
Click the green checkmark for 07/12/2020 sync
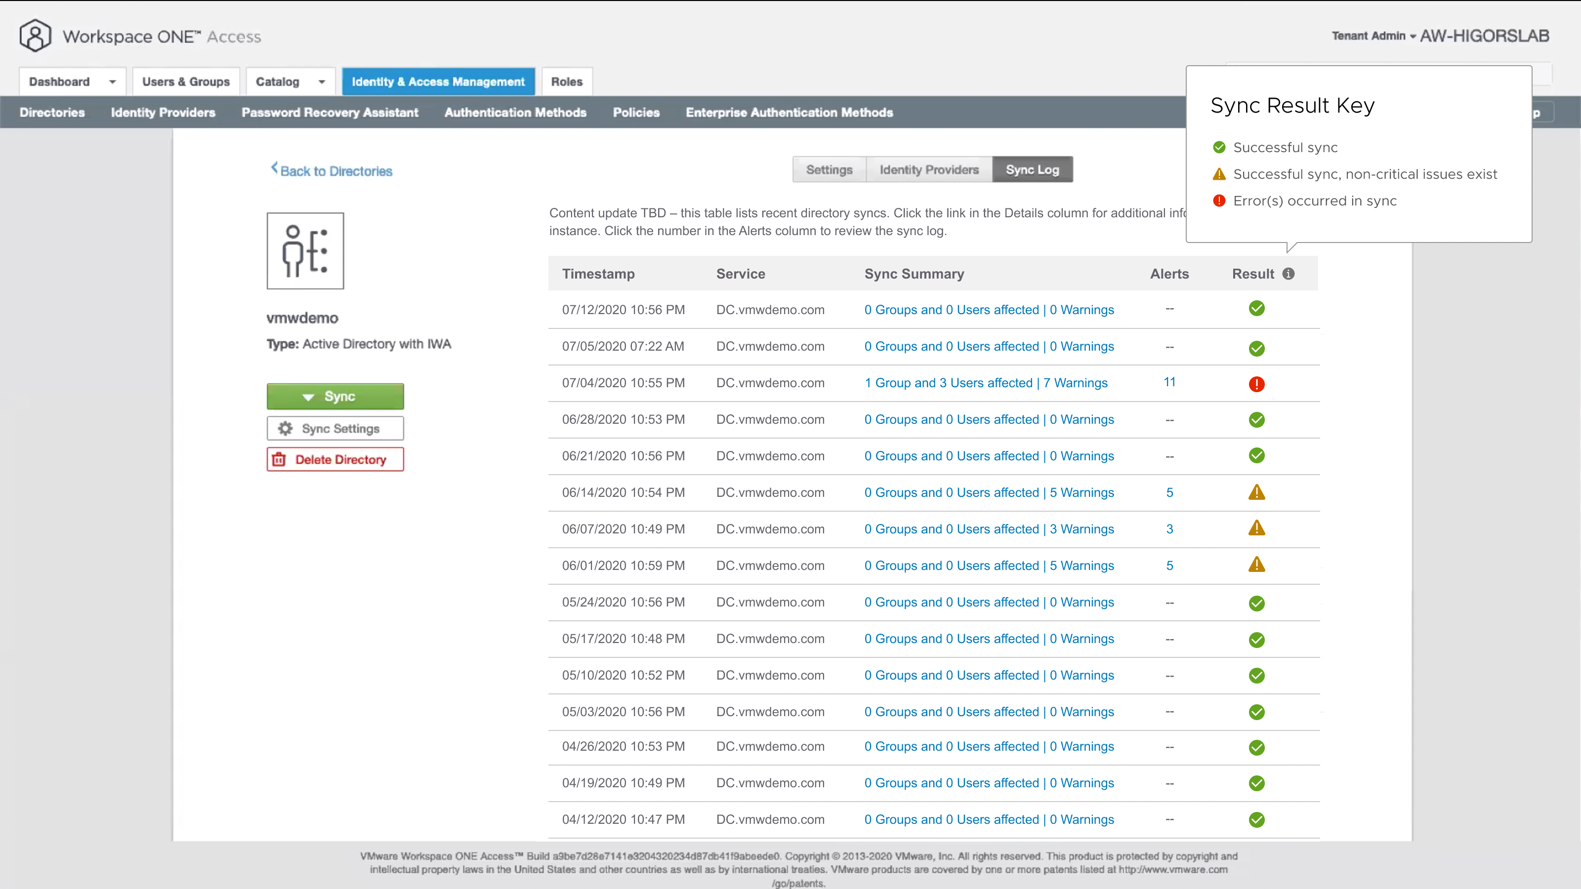(x=1256, y=309)
